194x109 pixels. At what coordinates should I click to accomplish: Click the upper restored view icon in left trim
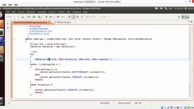8,24
